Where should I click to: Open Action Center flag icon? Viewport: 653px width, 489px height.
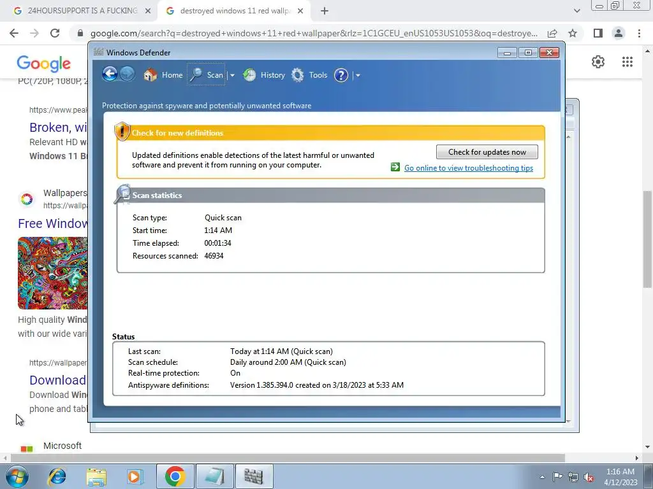pyautogui.click(x=557, y=477)
